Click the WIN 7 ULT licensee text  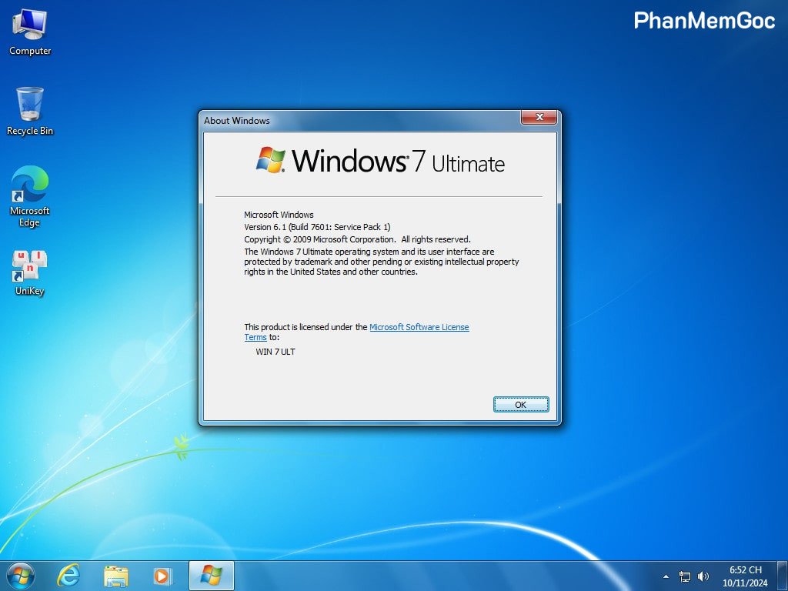[x=275, y=352]
